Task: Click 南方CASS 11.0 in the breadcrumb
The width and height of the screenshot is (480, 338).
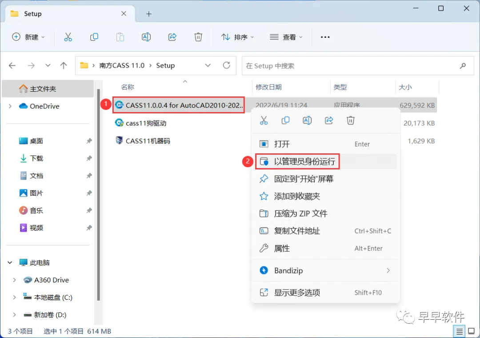Action: (x=122, y=65)
